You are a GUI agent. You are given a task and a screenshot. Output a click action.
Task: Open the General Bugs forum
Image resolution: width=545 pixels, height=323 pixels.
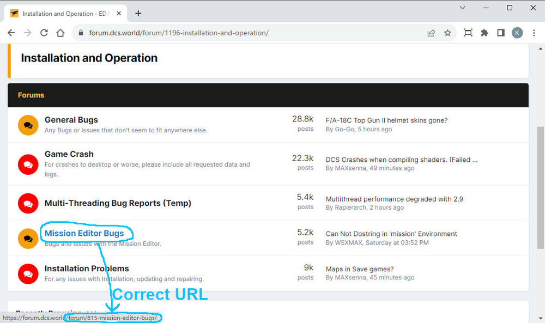[x=71, y=120]
